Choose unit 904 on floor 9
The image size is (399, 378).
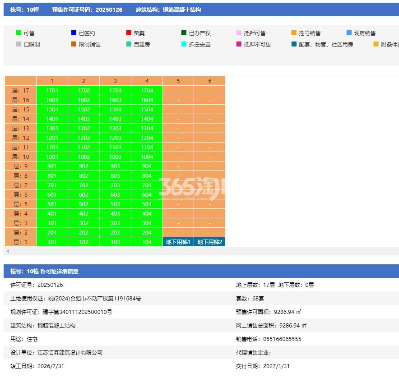(147, 166)
